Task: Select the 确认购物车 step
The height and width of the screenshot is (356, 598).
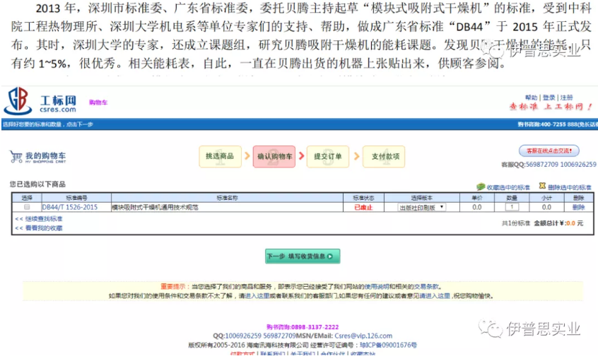Action: click(x=274, y=156)
